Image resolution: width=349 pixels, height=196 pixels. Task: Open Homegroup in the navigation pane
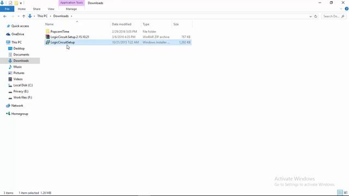20,114
